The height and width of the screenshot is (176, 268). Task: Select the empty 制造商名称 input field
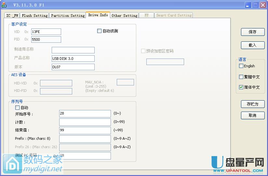73,50
